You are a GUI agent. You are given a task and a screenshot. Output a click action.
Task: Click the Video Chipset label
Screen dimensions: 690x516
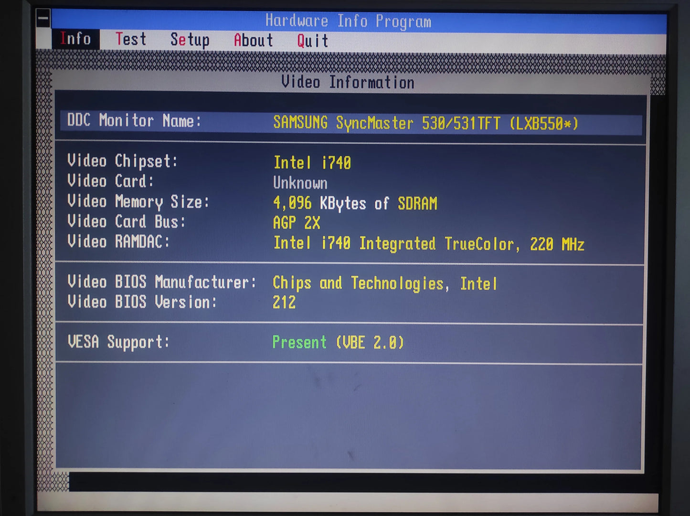[x=122, y=161]
